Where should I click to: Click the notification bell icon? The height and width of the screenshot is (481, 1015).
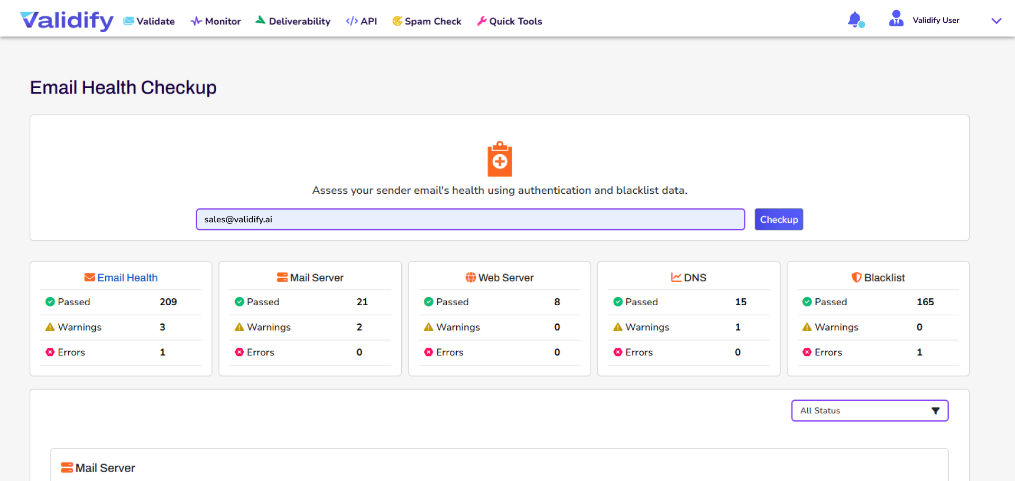855,20
